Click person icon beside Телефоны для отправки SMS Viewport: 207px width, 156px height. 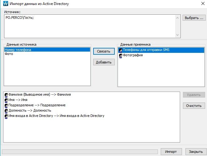(121, 50)
